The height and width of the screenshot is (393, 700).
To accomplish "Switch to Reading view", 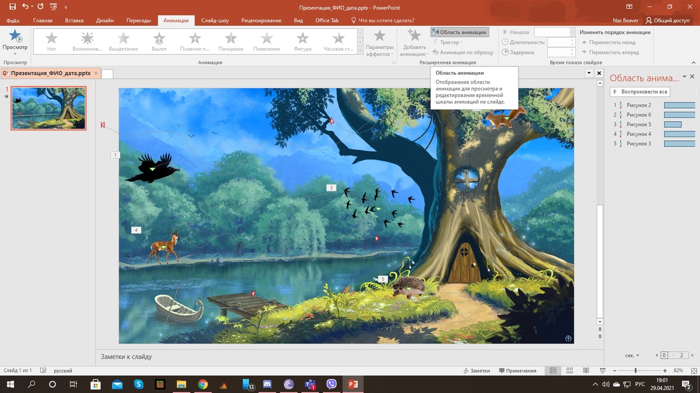I will coord(586,371).
